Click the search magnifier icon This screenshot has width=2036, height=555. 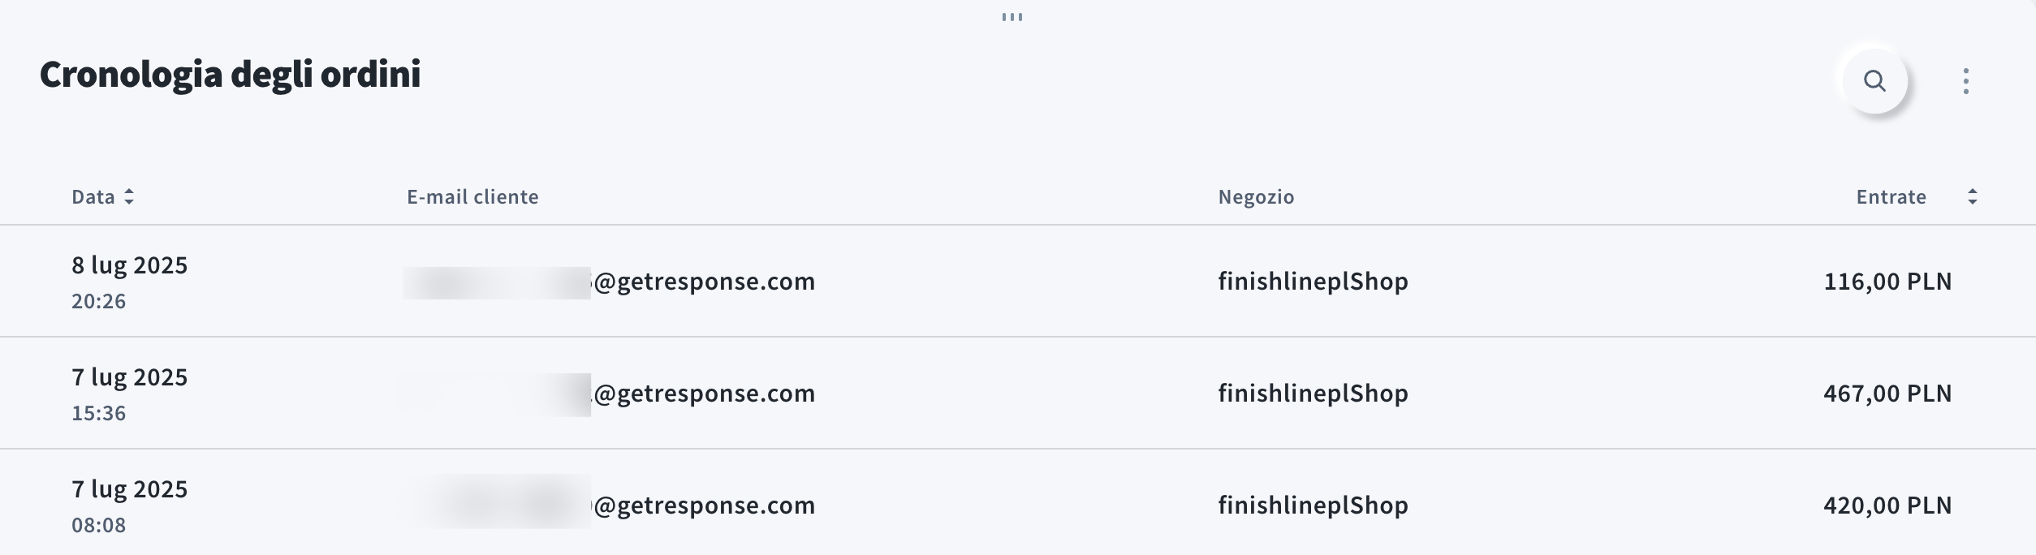(x=1874, y=81)
